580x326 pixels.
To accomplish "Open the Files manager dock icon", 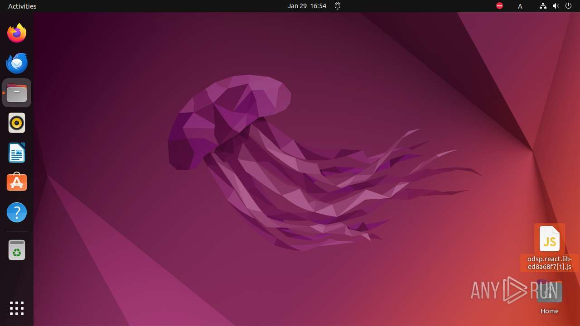I will (x=17, y=93).
